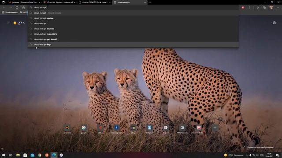Open the 27° weather widget

(x=19, y=23)
